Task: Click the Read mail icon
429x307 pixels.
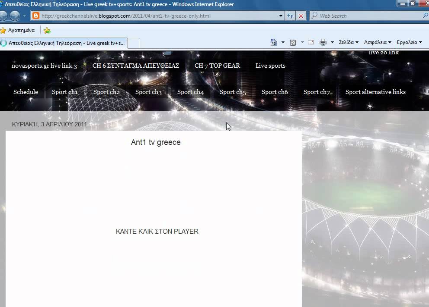Action: pyautogui.click(x=311, y=42)
